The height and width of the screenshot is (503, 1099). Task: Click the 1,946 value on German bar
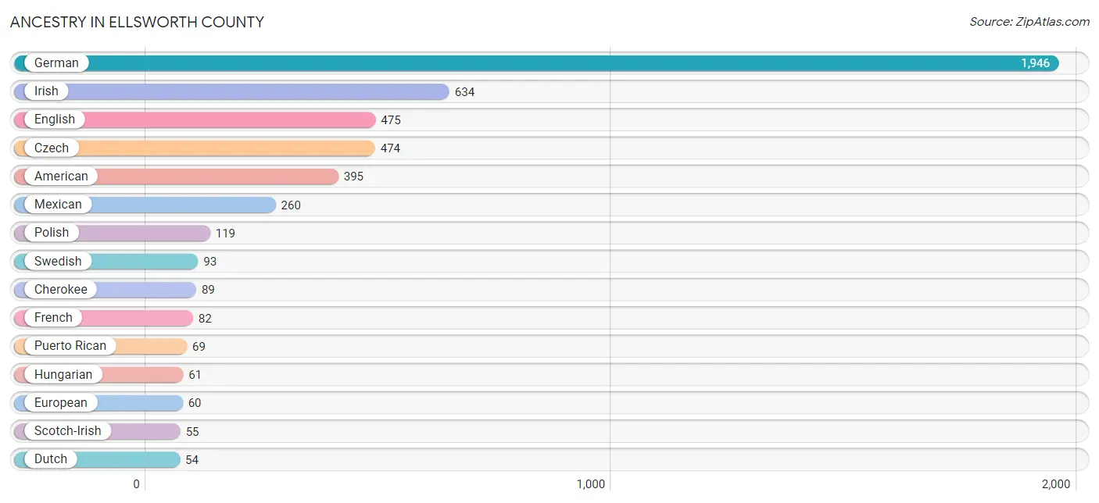1035,63
